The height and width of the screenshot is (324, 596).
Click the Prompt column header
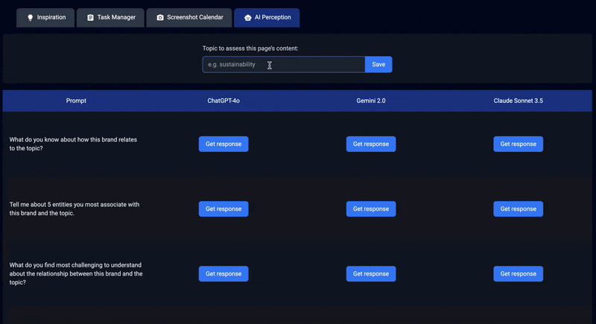(x=76, y=101)
